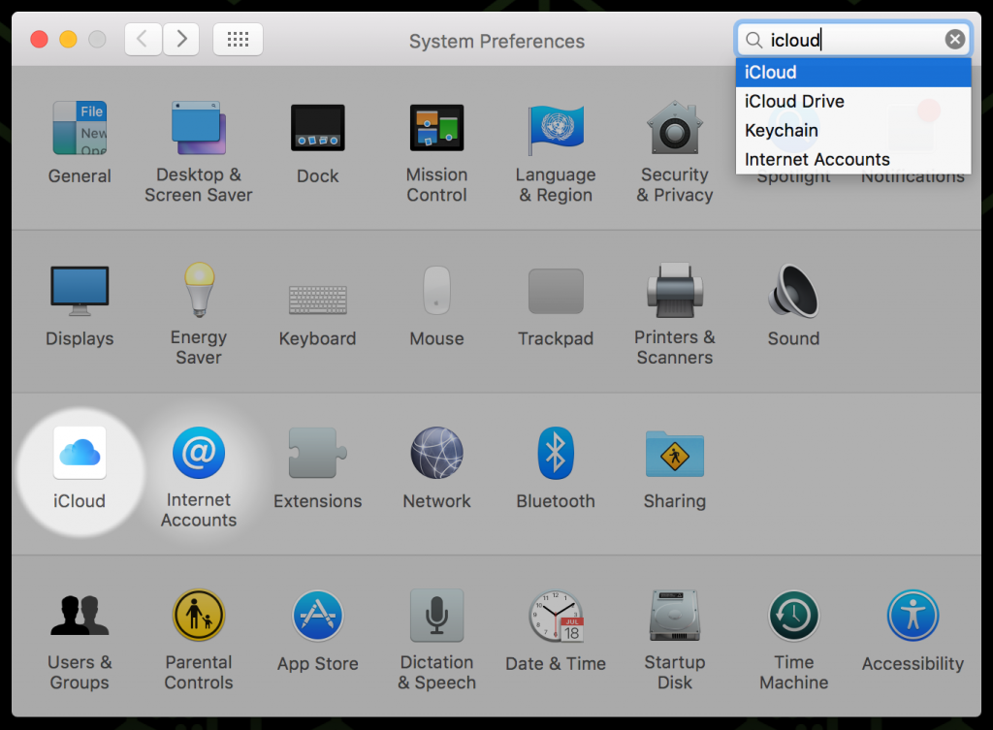The width and height of the screenshot is (993, 730).
Task: Select Internet Accounts search suggestion
Action: click(x=853, y=160)
